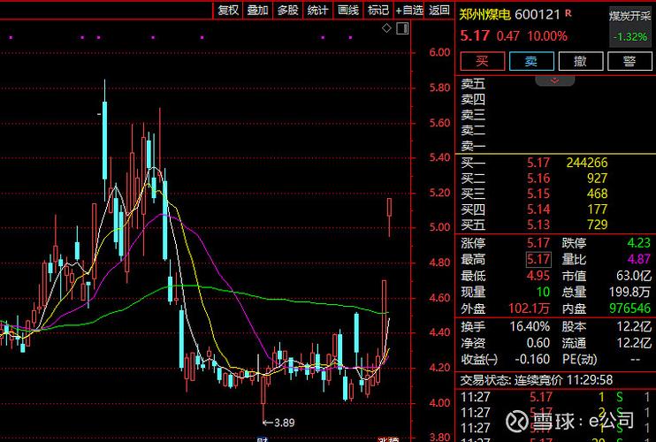Click the 3.89 low price annotation
This screenshot has height=442, width=656.
279,423
